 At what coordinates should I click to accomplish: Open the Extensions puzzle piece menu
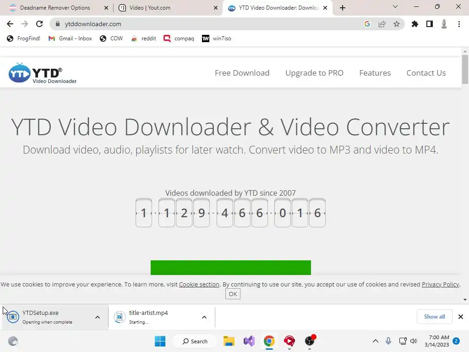click(415, 24)
